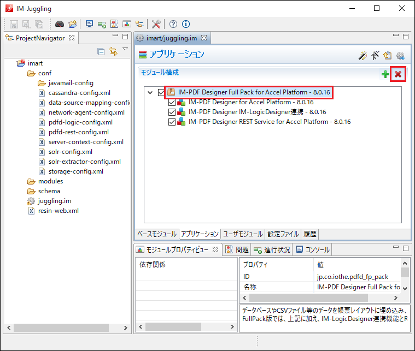Screen dimensions: 415x351
Task: Switch to ユーザモジュール tab
Action: coord(243,234)
